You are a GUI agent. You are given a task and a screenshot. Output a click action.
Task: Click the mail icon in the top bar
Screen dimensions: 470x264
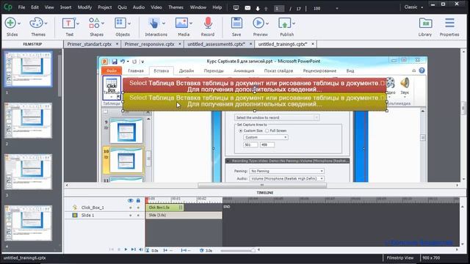point(247,8)
